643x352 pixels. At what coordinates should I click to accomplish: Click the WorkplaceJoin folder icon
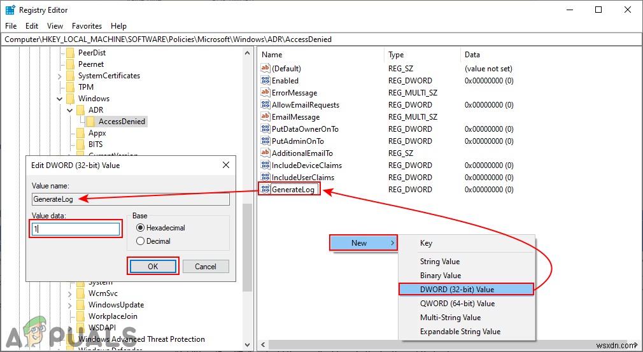80,316
